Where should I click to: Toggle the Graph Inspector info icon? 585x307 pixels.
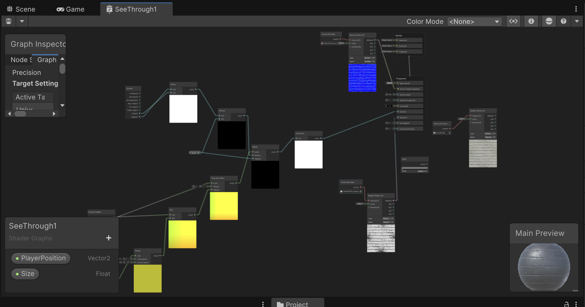point(531,21)
